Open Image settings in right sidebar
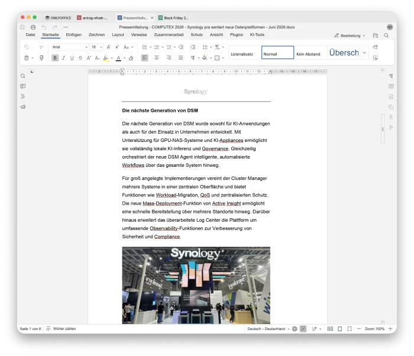 coord(391,96)
